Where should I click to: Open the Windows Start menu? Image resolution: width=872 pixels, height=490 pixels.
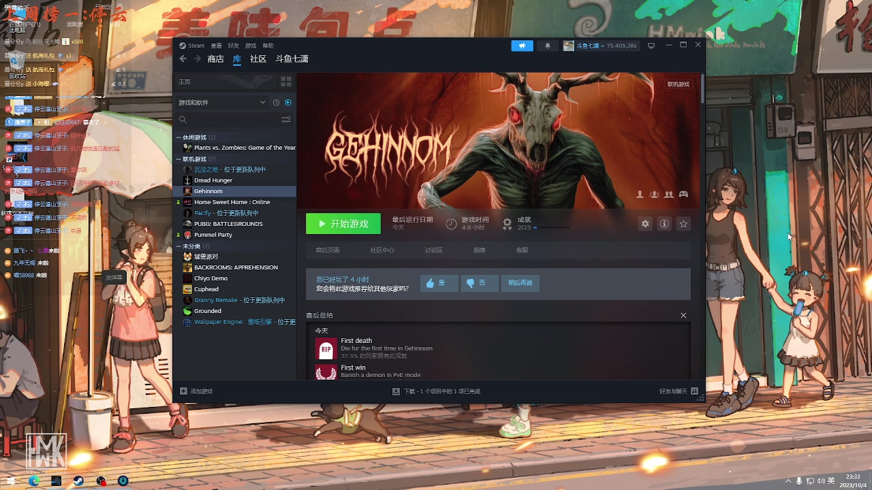pyautogui.click(x=11, y=480)
